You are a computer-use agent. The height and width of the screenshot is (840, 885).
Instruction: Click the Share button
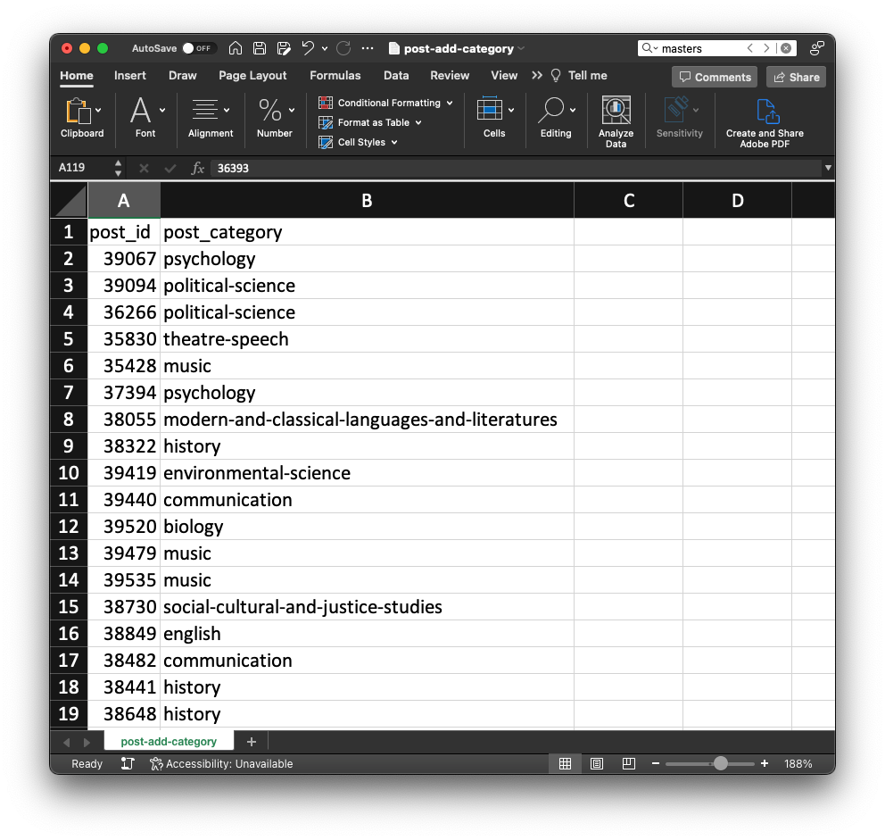pyautogui.click(x=797, y=77)
